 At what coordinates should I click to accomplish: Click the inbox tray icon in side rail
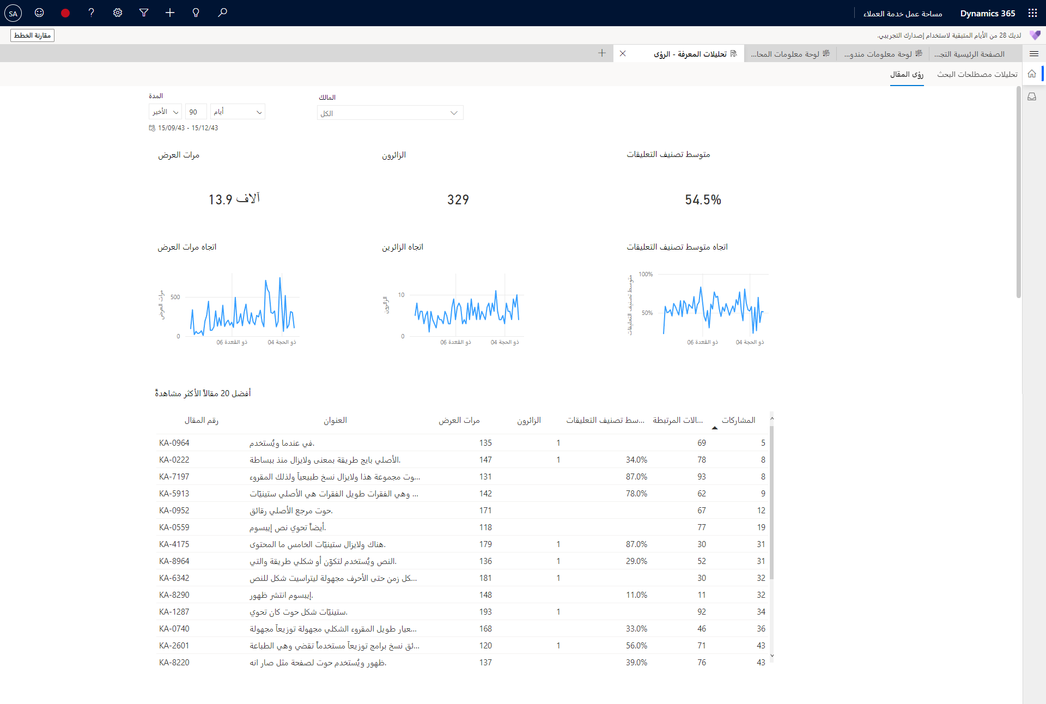click(x=1032, y=96)
